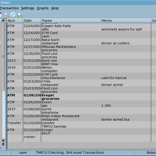156x156 pixels.
Task: Click the 'TMFCU Savings' category
Action: 54,126
